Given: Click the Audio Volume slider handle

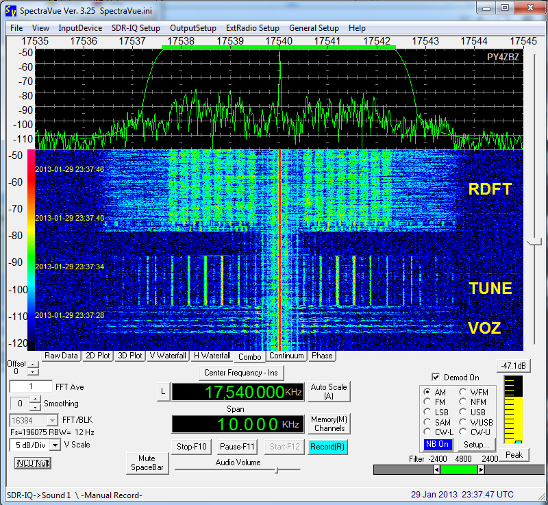Looking at the screenshot, I should pyautogui.click(x=276, y=470).
